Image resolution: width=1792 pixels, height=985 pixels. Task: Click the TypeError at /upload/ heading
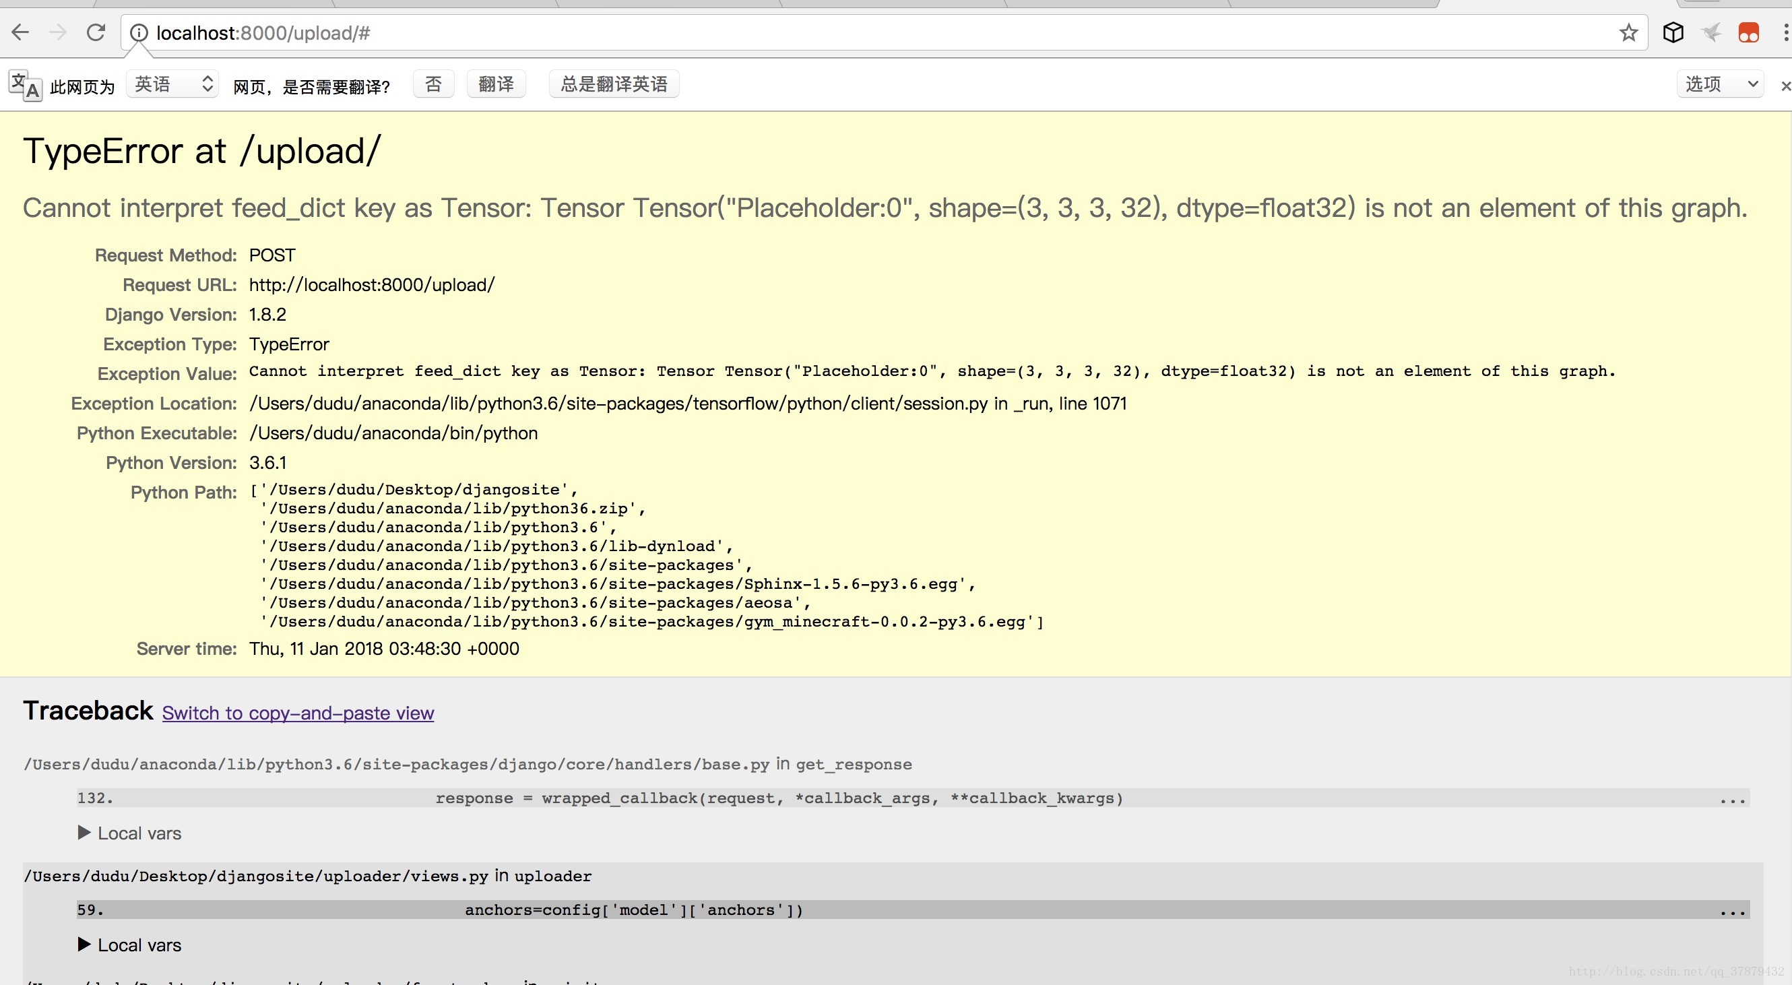tap(201, 151)
